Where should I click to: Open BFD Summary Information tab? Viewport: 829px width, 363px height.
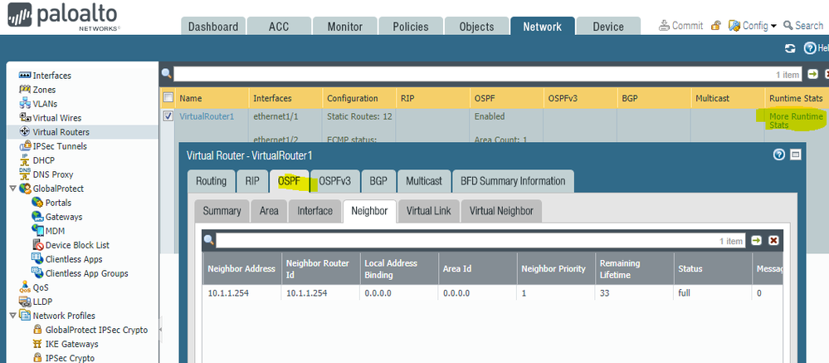coord(513,181)
